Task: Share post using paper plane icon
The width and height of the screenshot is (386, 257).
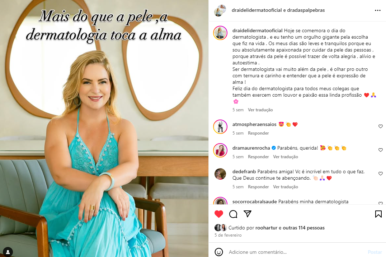Action: pyautogui.click(x=248, y=214)
